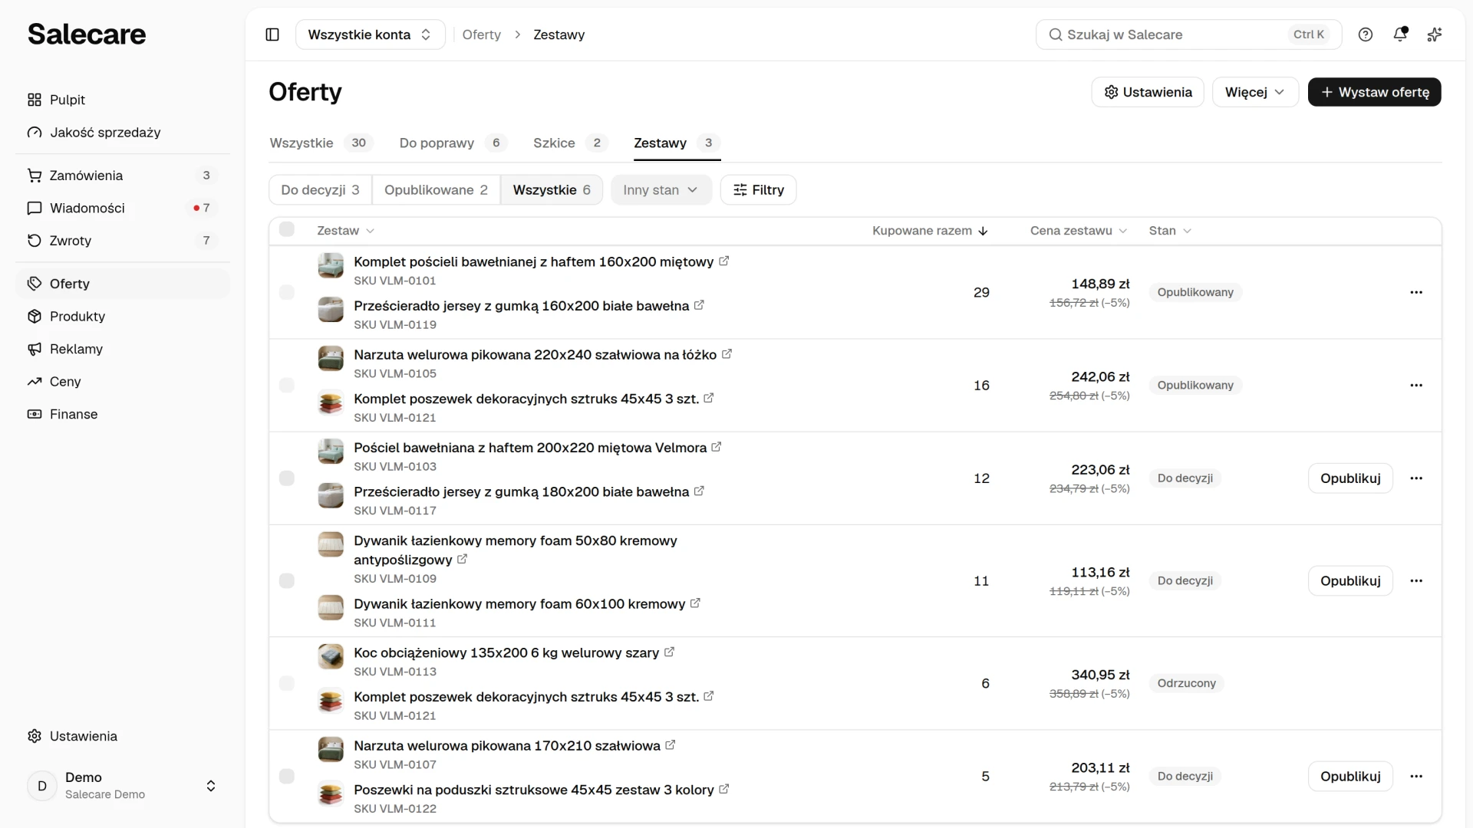Screen dimensions: 1473x828
Task: Switch to the Wszystkie 30 tab
Action: tap(321, 143)
